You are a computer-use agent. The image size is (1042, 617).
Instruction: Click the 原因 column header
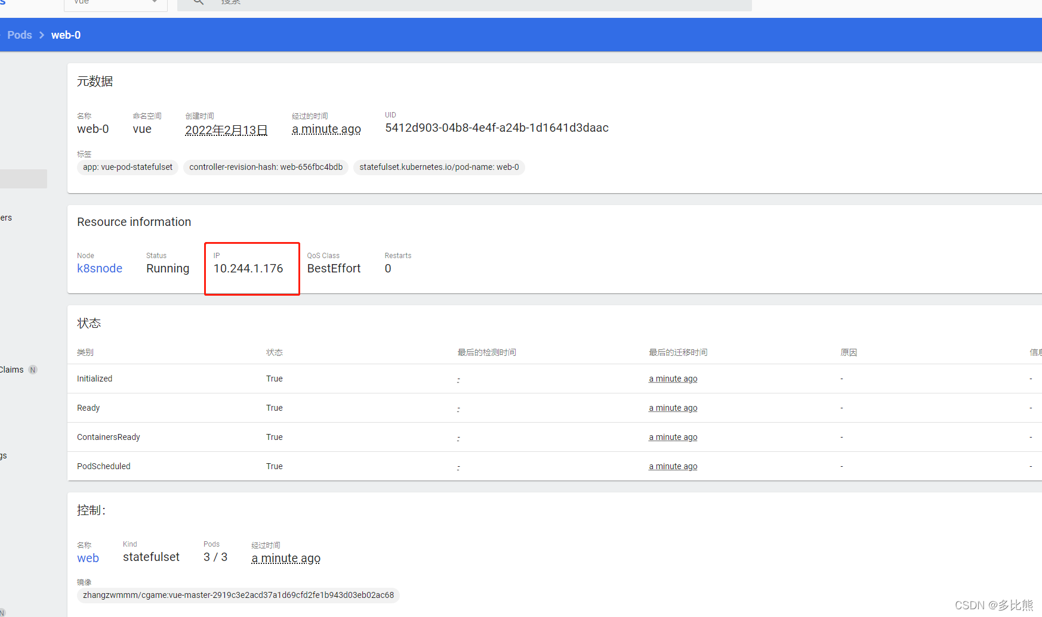coord(849,352)
